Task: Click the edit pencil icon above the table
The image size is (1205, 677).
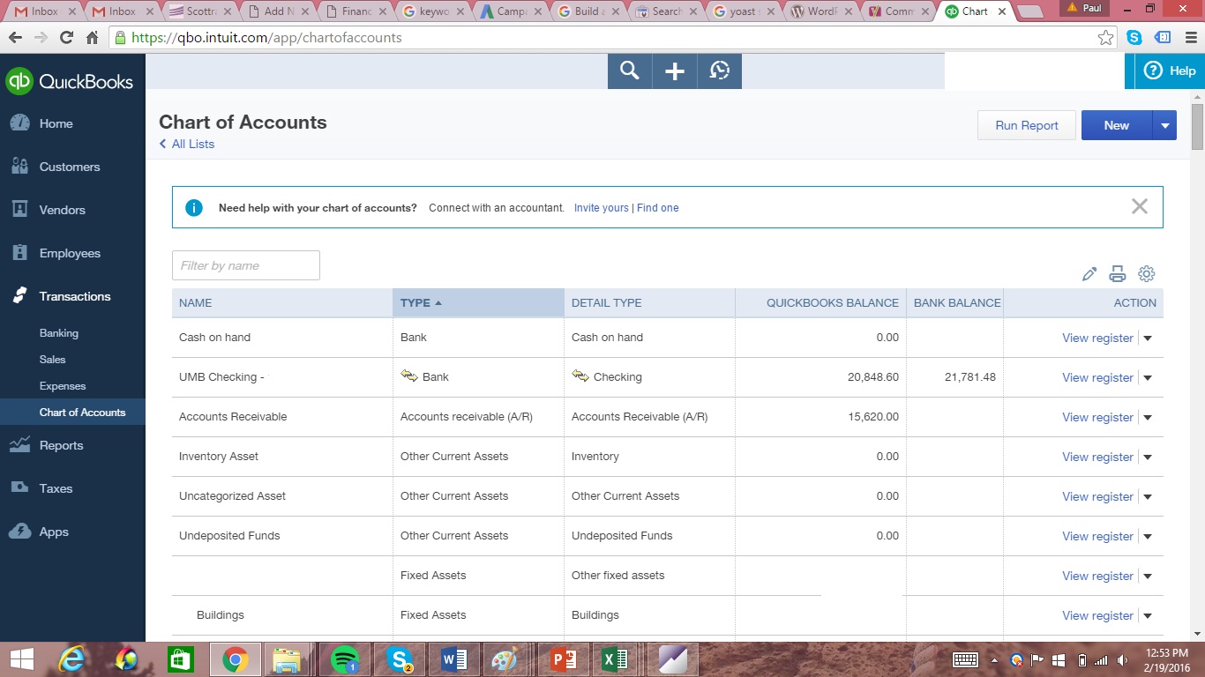Action: click(x=1089, y=274)
